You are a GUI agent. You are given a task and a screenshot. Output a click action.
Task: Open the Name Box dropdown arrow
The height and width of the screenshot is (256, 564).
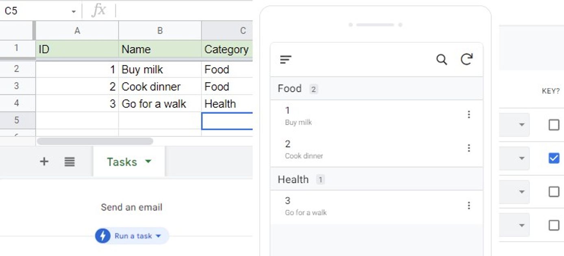tap(74, 11)
